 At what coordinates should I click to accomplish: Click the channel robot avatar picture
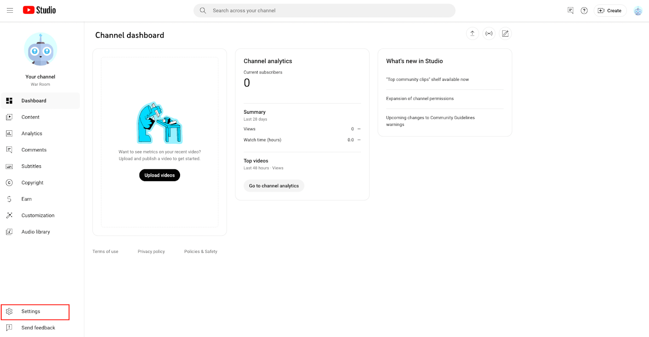41,50
